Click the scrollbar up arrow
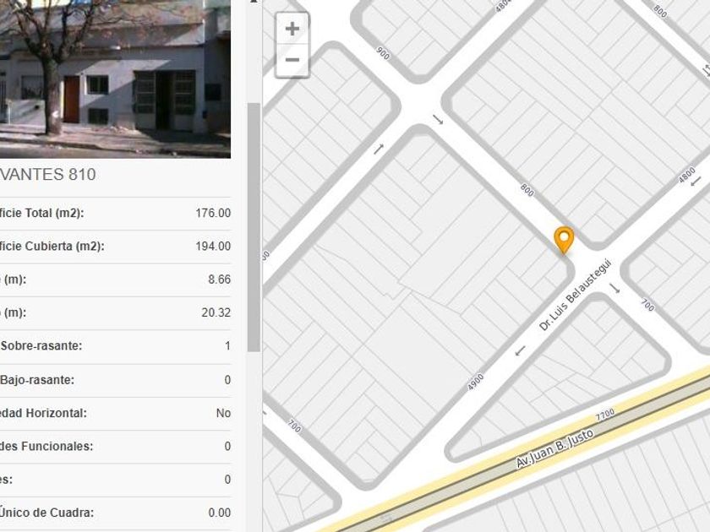 coord(254,2)
